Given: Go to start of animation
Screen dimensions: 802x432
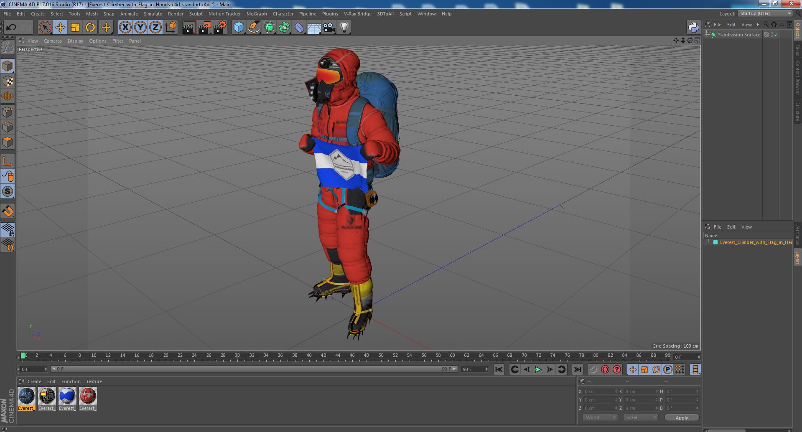Looking at the screenshot, I should (499, 369).
